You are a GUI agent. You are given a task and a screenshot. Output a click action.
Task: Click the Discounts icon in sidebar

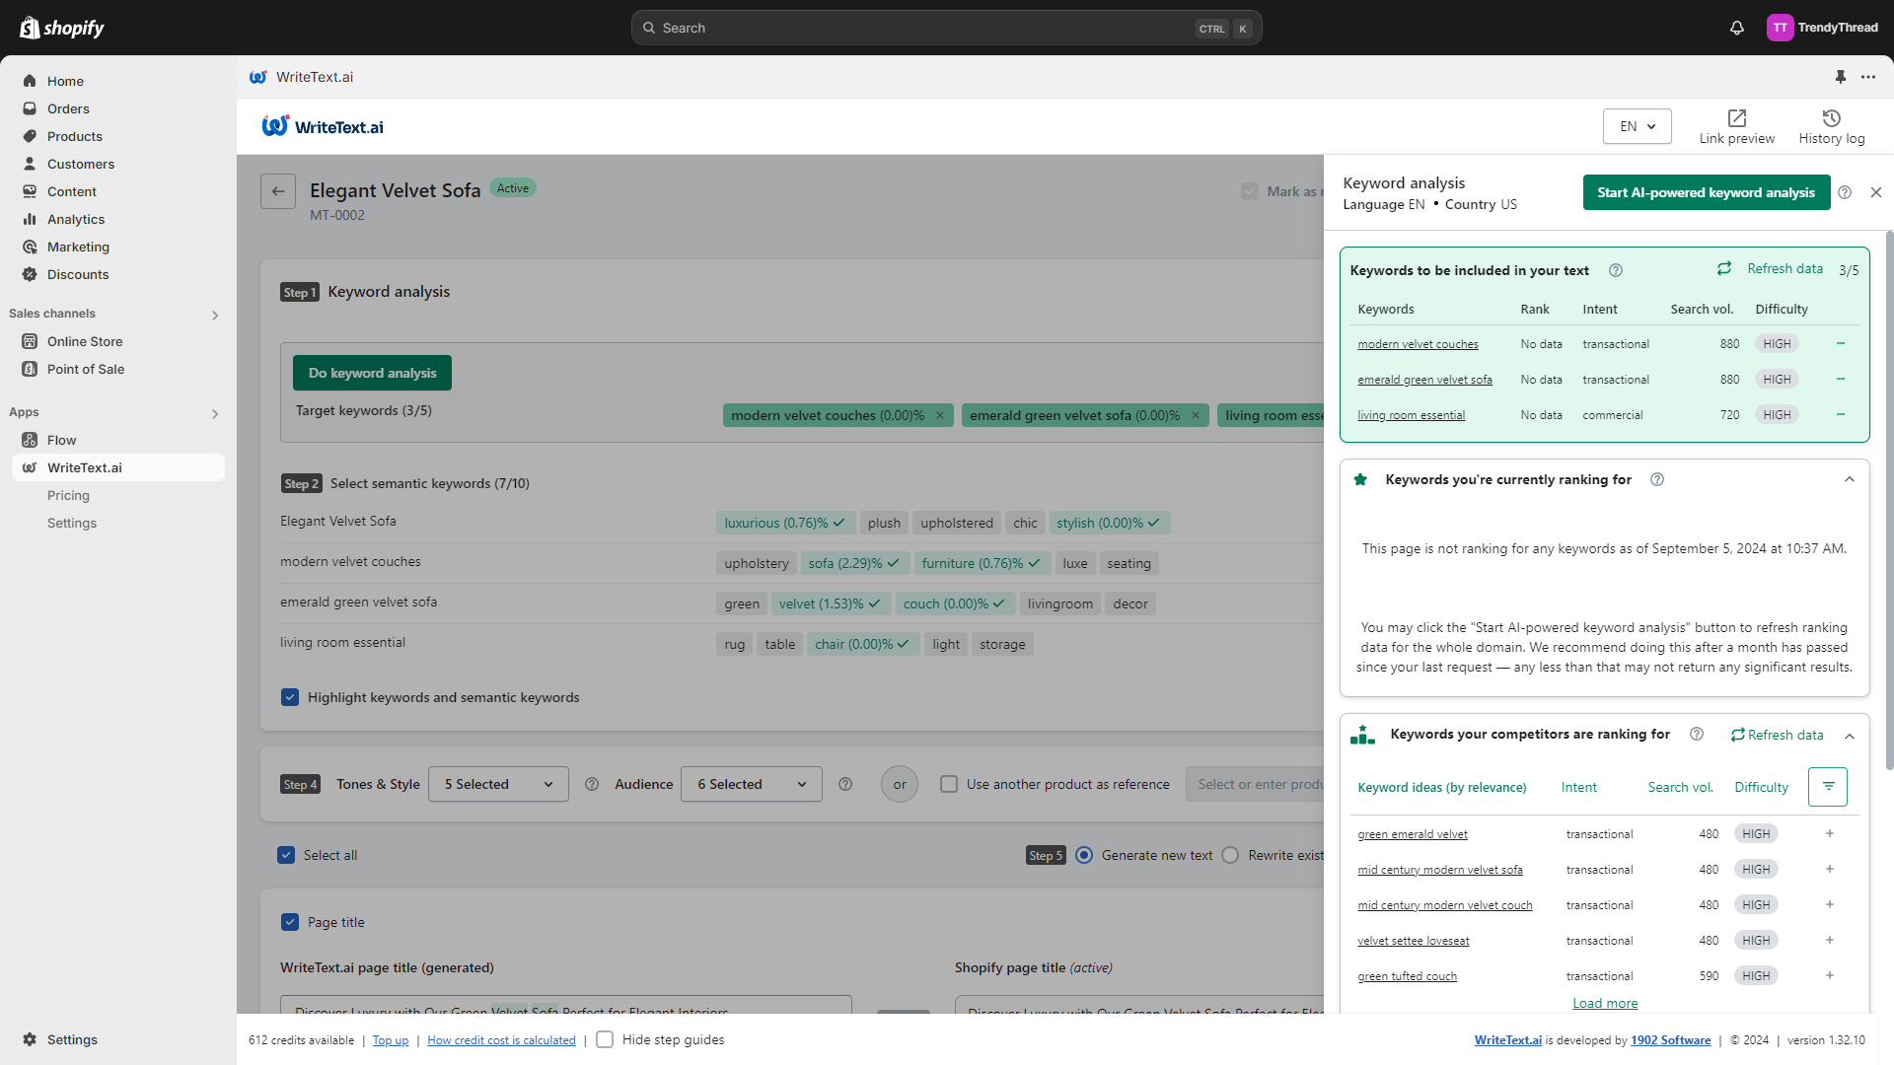click(30, 274)
